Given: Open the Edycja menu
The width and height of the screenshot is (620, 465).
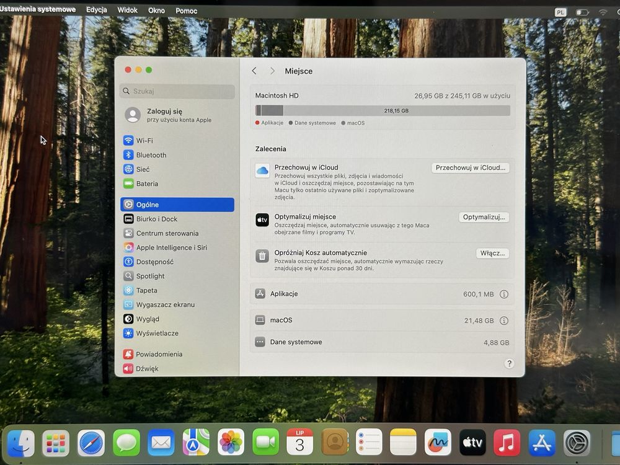Looking at the screenshot, I should (97, 10).
